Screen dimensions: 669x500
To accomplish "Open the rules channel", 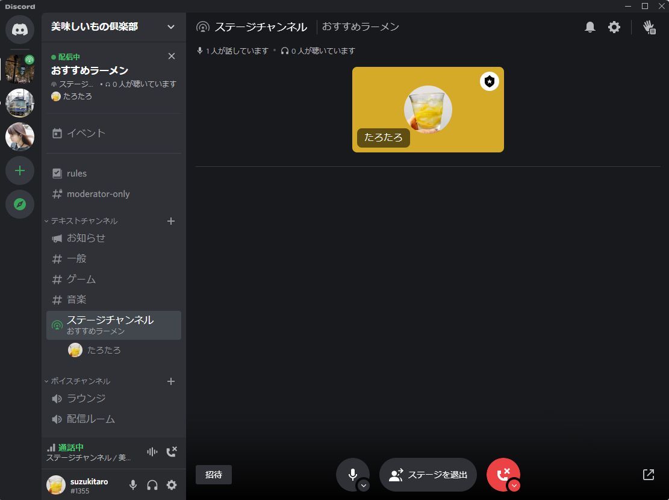I will tap(113, 173).
